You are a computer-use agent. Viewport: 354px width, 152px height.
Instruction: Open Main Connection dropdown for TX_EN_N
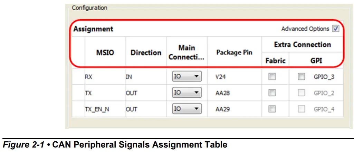pyautogui.click(x=187, y=109)
